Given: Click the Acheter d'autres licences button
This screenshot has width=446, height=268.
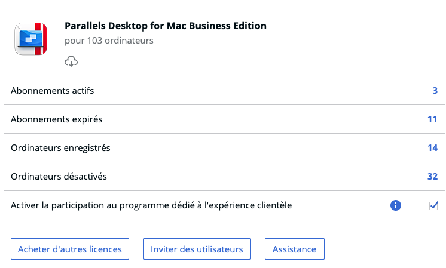Looking at the screenshot, I should 70,249.
